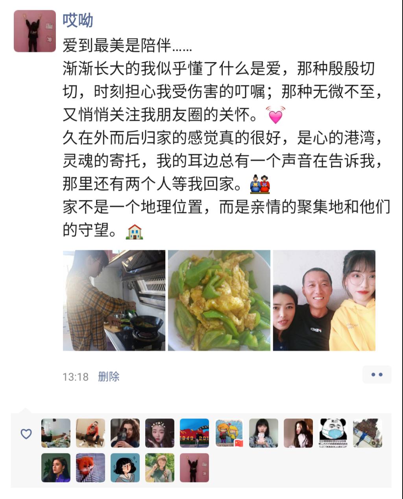Open the liker avatar with two cartoon children
This screenshot has width=403, height=499.
coord(229,433)
